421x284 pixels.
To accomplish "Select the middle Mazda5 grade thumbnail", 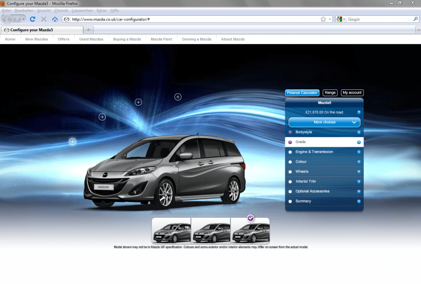I will (x=211, y=231).
